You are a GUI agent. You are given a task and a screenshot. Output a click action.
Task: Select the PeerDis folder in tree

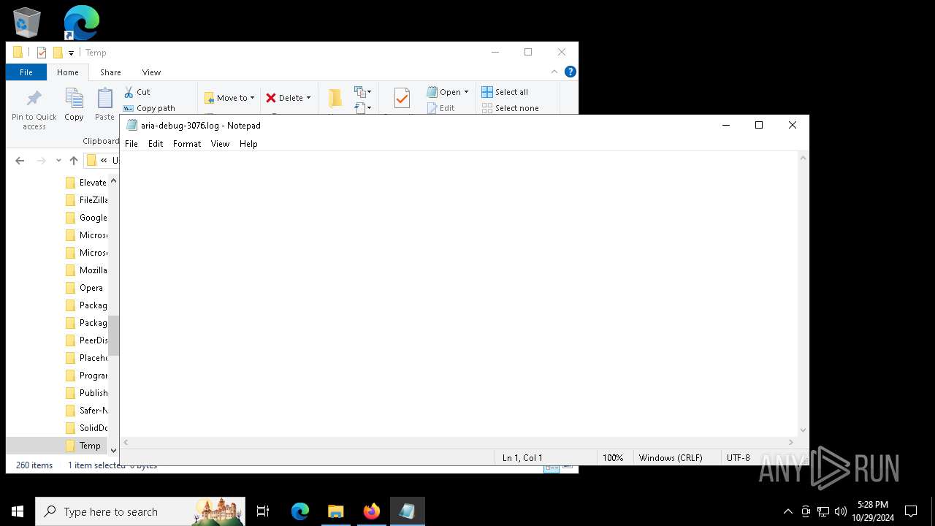point(86,340)
